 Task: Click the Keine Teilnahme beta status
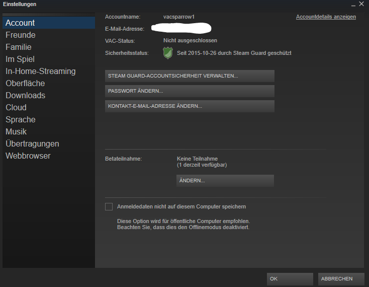[x=197, y=159]
